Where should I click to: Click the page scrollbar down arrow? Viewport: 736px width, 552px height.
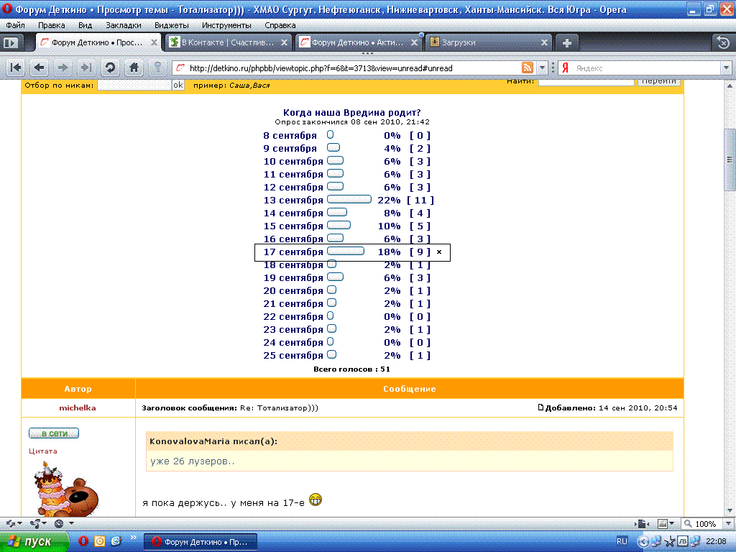pos(730,510)
